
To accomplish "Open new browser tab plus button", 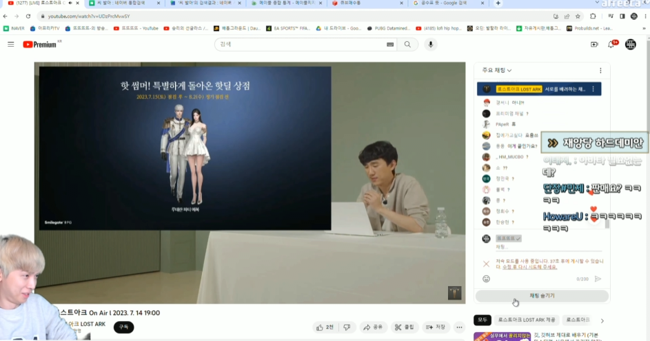I will (x=498, y=3).
